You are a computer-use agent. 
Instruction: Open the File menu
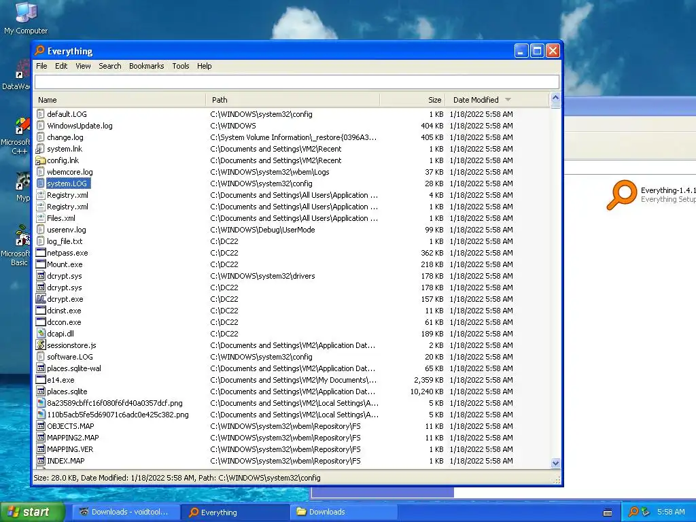coord(41,66)
